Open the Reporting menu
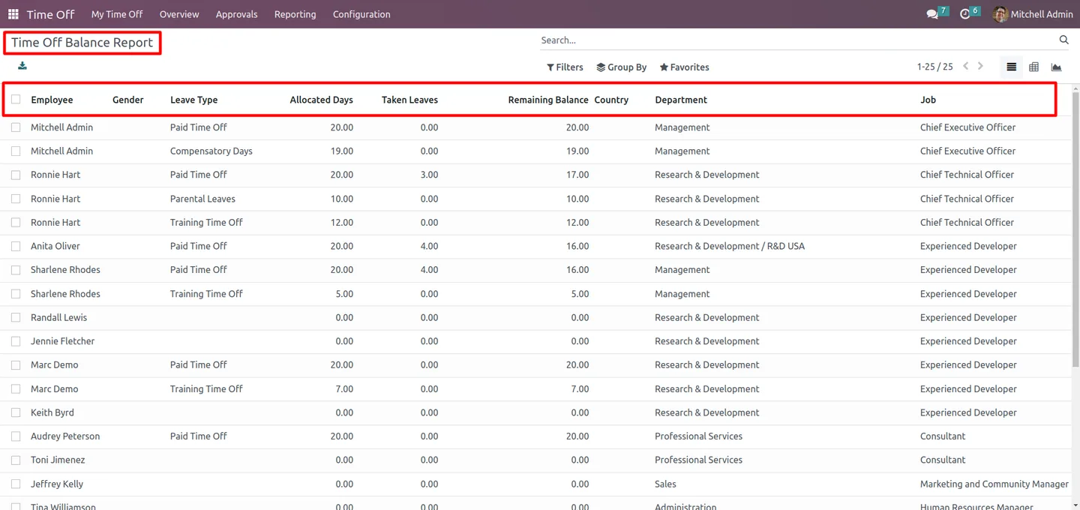This screenshot has width=1080, height=510. pos(295,14)
